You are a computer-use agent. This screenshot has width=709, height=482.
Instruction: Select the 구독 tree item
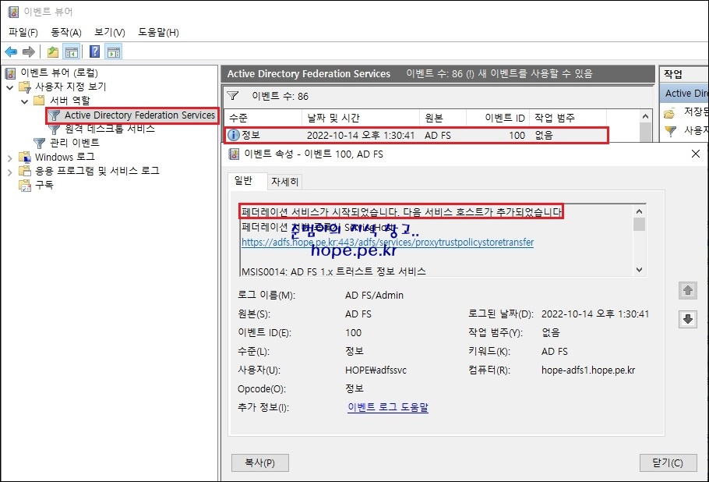coord(44,185)
